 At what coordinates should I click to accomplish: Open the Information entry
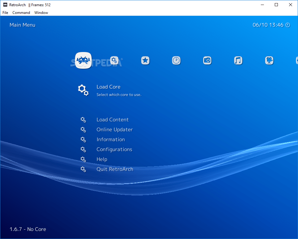pyautogui.click(x=111, y=139)
